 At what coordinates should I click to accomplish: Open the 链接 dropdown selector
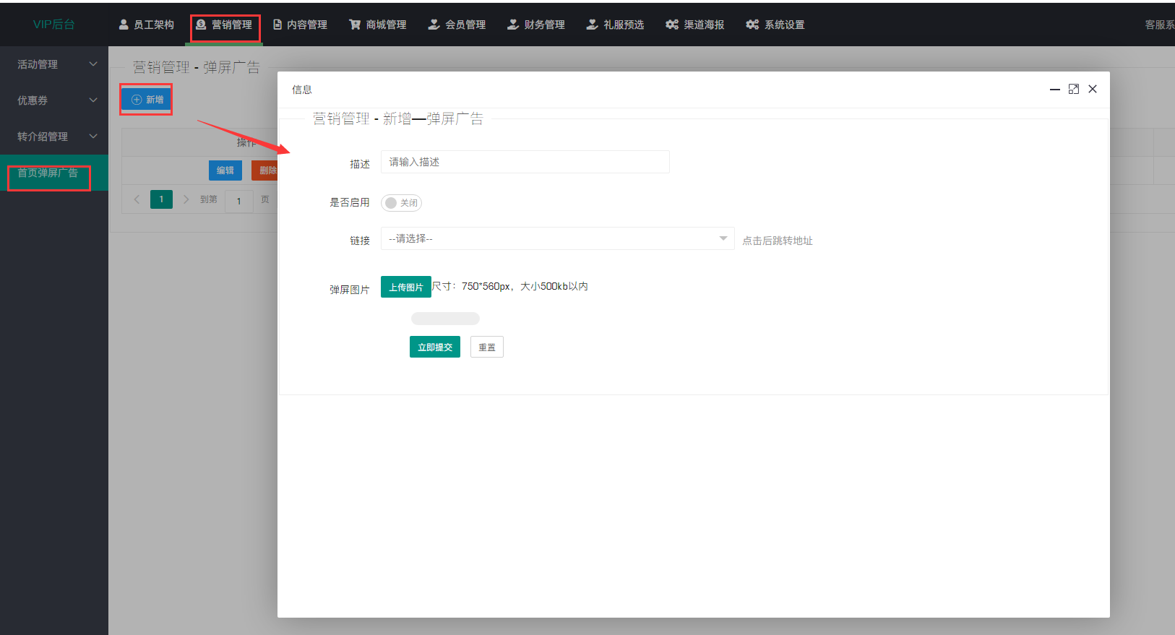(x=557, y=238)
